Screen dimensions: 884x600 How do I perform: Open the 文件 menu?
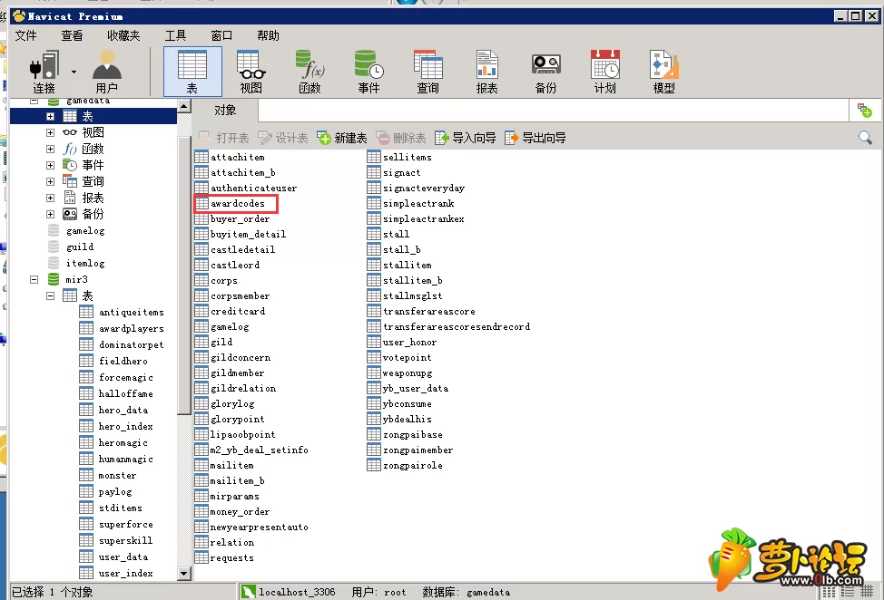point(26,35)
